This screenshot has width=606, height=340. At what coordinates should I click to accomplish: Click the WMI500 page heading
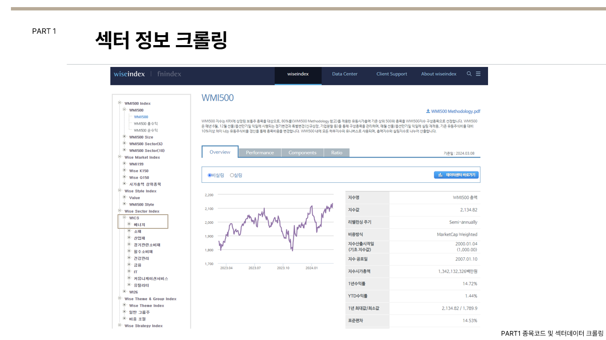218,98
